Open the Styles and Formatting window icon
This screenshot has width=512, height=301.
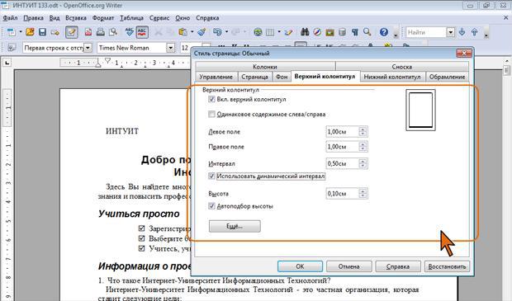11,48
